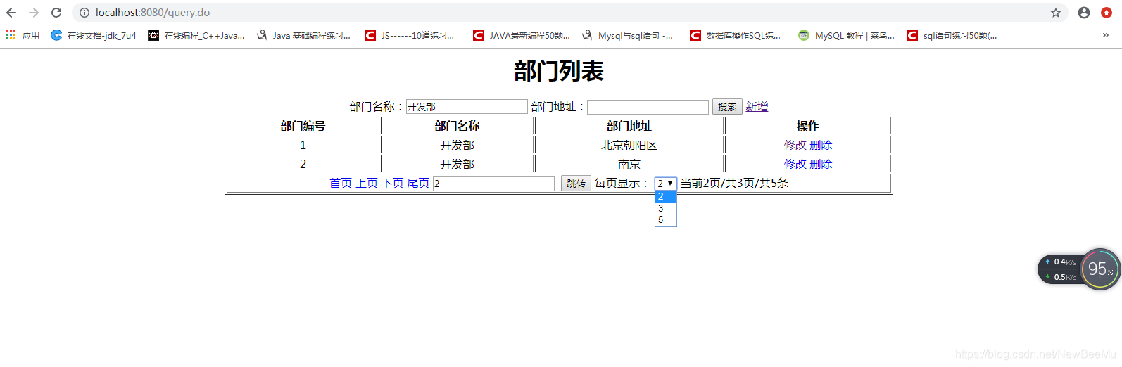Screen dimensions: 1122x367
Task: Open MySQL 教程 | 菜鸟 bookmark
Action: click(846, 35)
